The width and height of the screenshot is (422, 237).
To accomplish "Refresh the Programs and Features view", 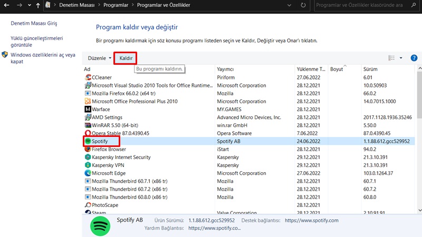I will click(x=303, y=5).
